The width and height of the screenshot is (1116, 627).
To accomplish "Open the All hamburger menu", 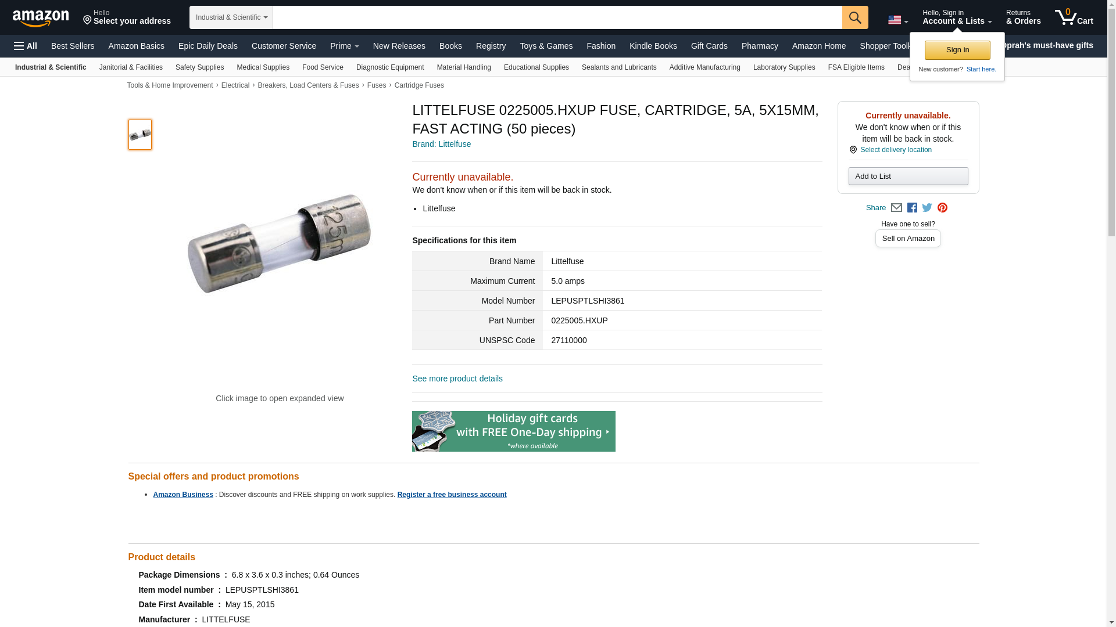I will click(x=26, y=46).
